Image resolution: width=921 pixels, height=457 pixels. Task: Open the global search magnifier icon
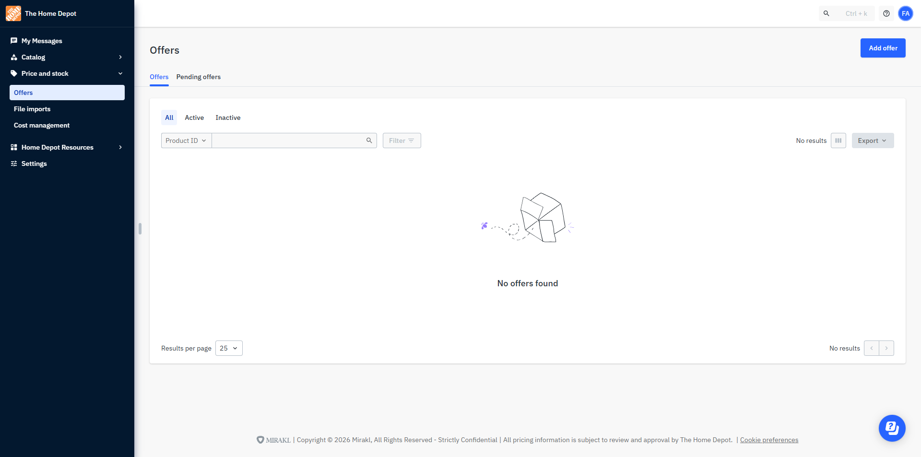[827, 13]
